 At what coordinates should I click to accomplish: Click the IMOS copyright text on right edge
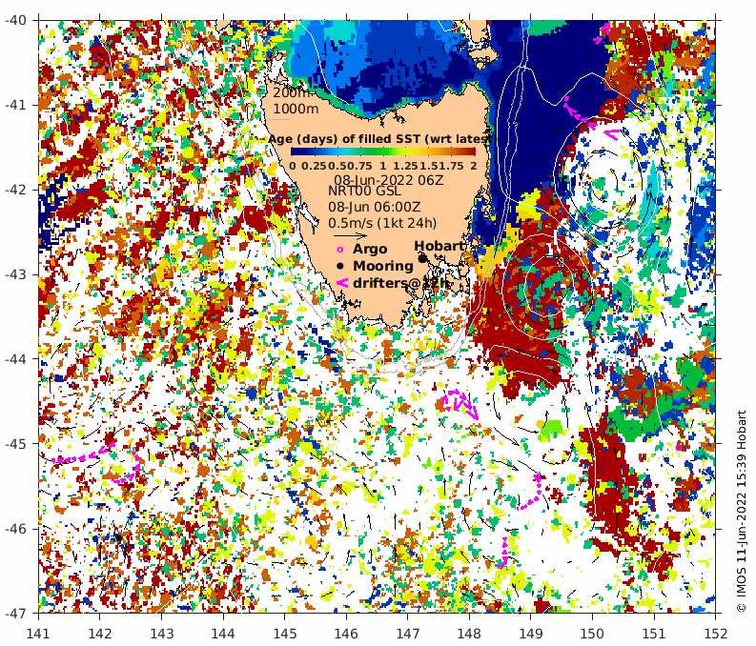[742, 511]
